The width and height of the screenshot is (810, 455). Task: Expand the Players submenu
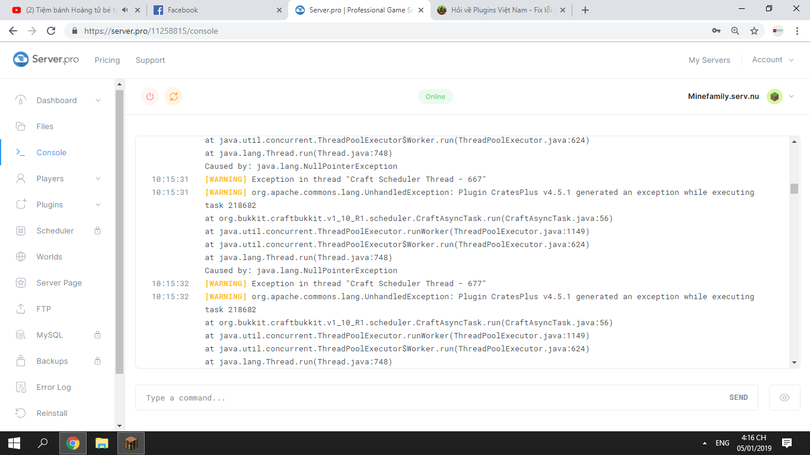pos(98,179)
